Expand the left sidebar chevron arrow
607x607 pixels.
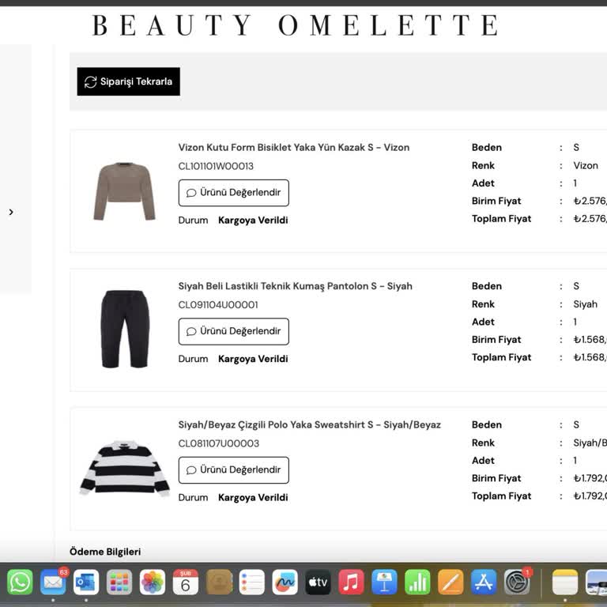tap(11, 212)
